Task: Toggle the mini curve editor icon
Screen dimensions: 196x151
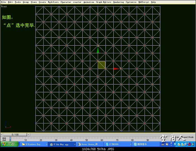Action: coord(4,139)
